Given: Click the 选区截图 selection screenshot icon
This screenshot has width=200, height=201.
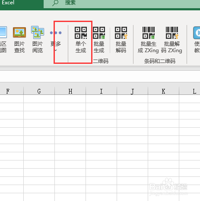Looking at the screenshot, I should tap(3, 32).
